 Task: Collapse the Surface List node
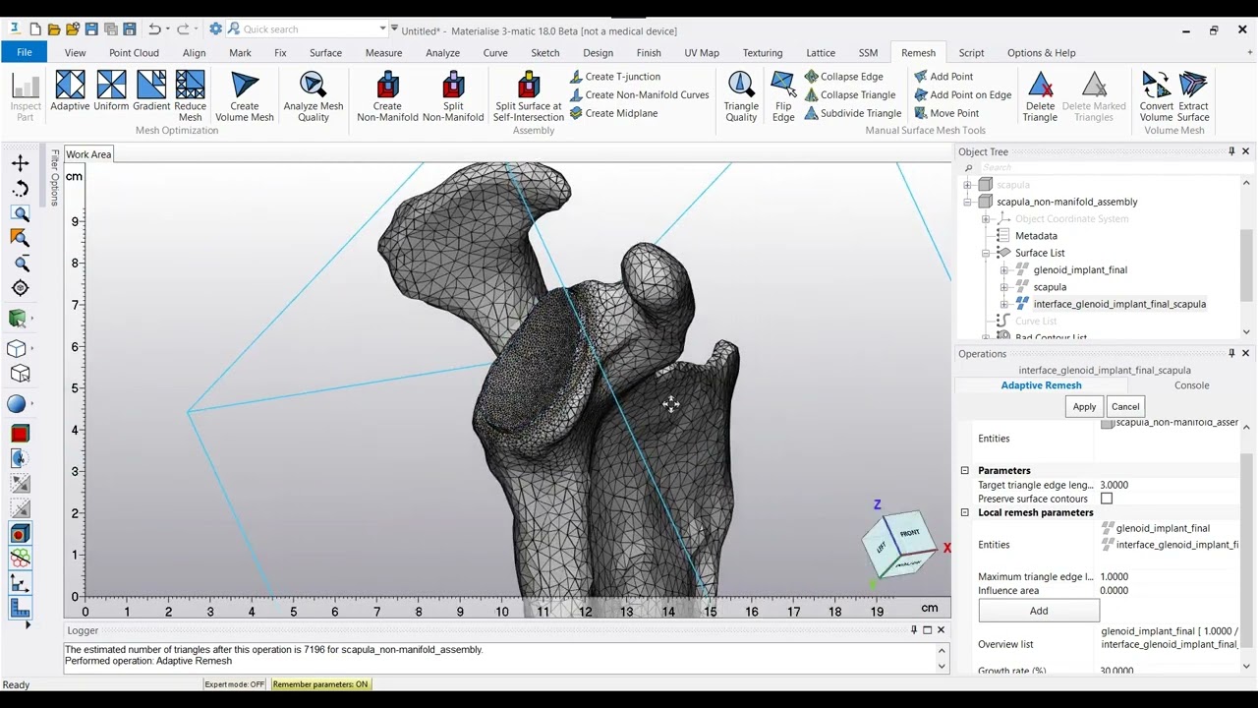(986, 253)
